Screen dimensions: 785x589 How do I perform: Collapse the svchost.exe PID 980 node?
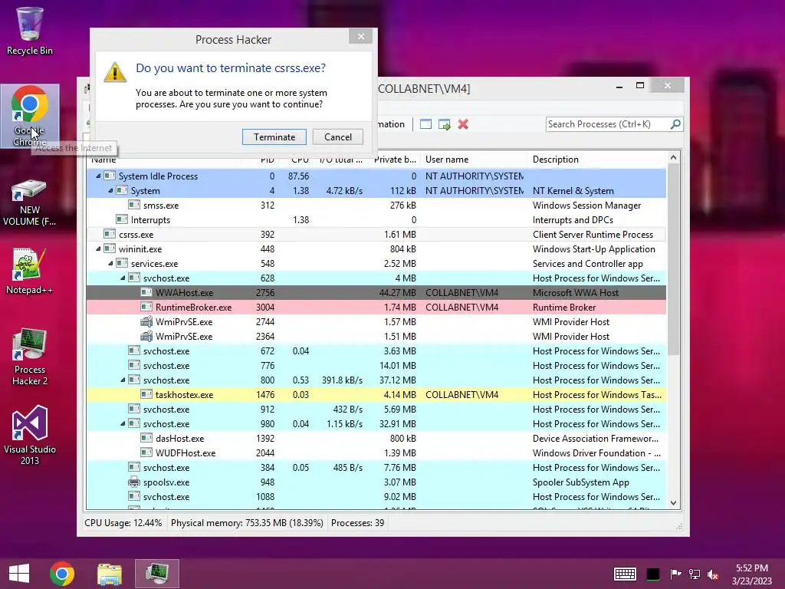click(x=123, y=423)
